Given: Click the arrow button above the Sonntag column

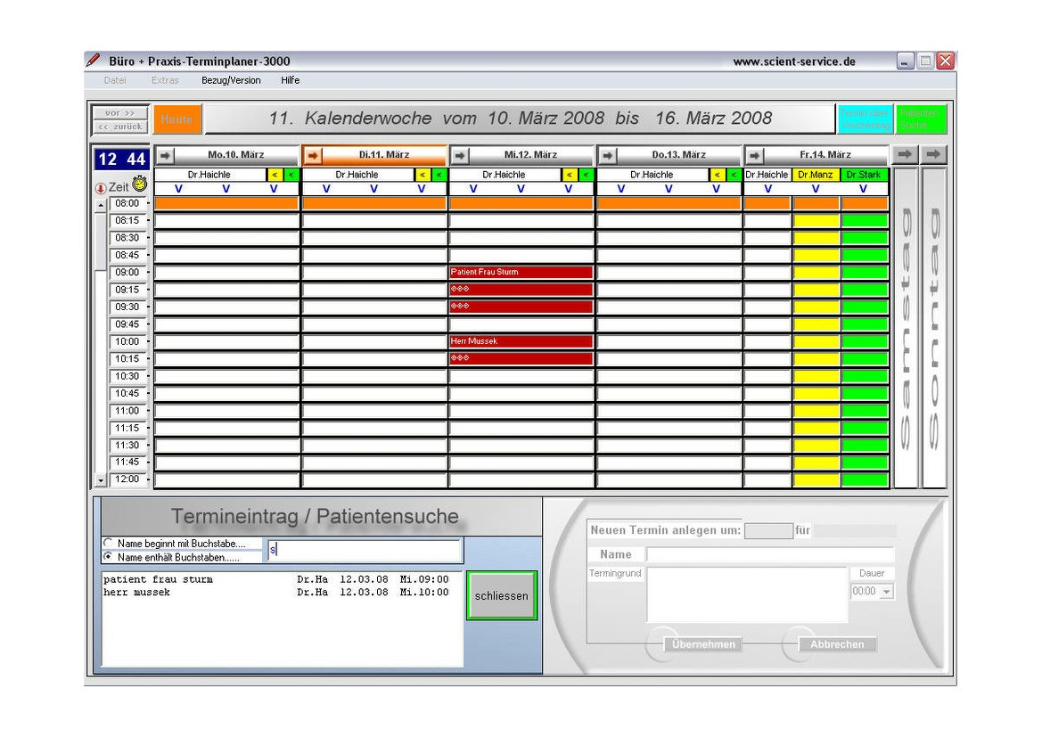Looking at the screenshot, I should (x=934, y=155).
